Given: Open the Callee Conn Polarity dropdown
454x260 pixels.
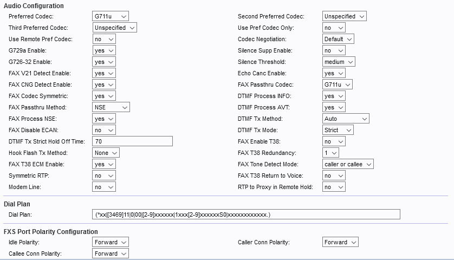Looking at the screenshot, I should pyautogui.click(x=111, y=253).
